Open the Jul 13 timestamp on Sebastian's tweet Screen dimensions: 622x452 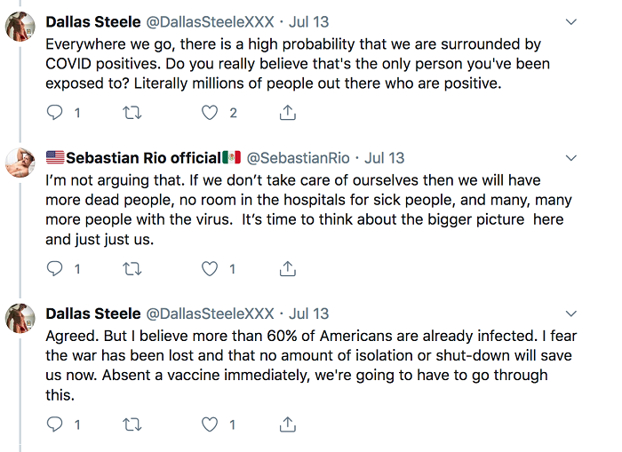click(x=385, y=158)
